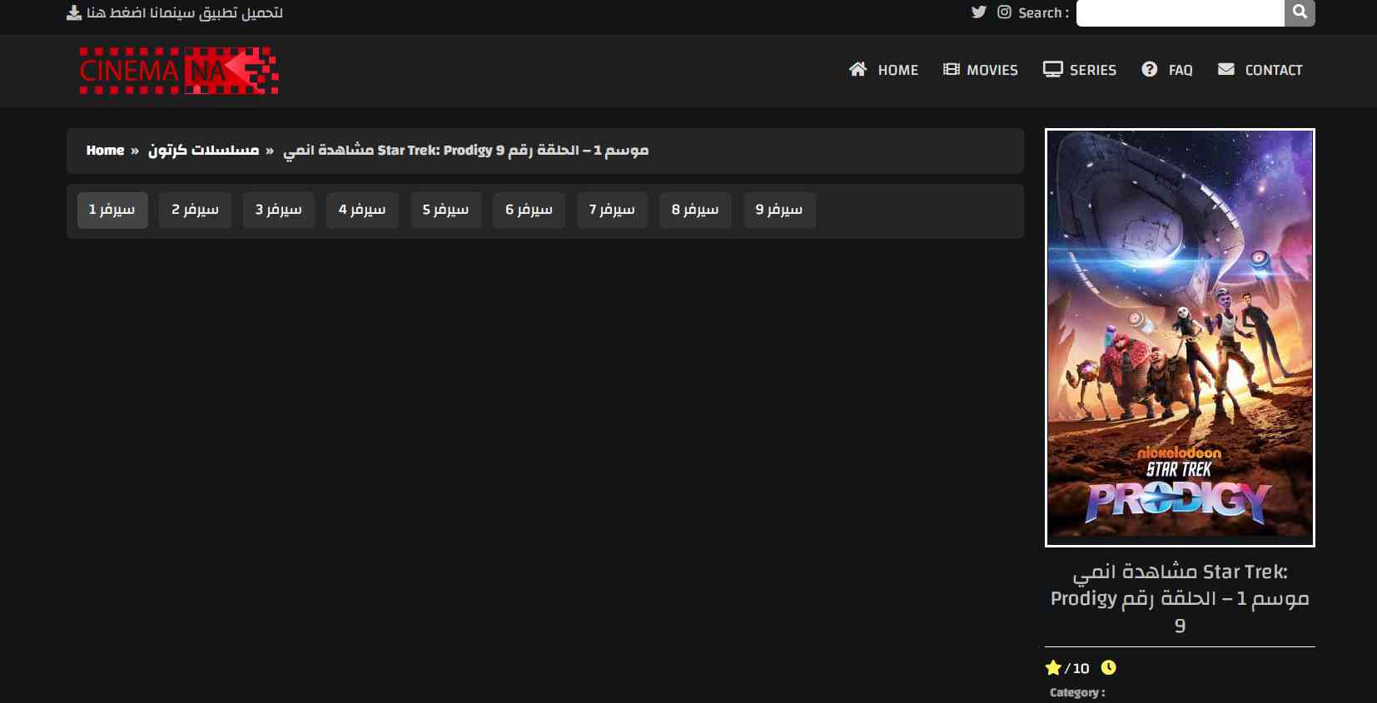Open the Instagram icon link
1377x703 pixels.
pyautogui.click(x=1004, y=12)
